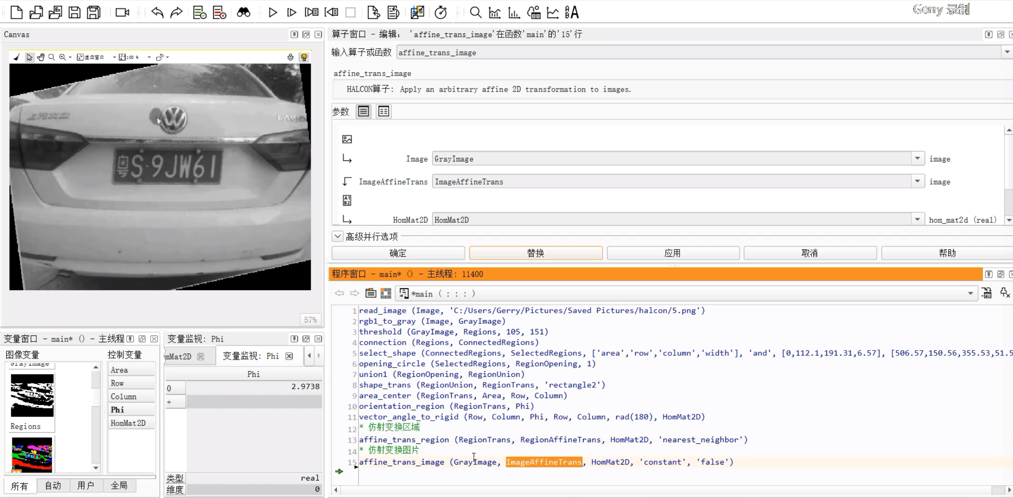
Task: Toggle list parameter view icon
Action: click(363, 112)
